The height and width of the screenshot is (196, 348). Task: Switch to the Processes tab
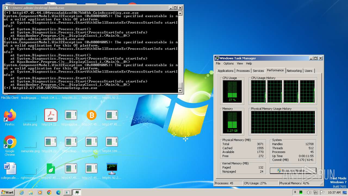point(243,71)
